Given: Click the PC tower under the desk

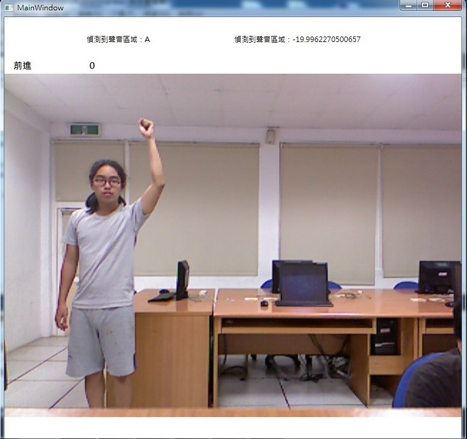Looking at the screenshot, I should coord(384,336).
